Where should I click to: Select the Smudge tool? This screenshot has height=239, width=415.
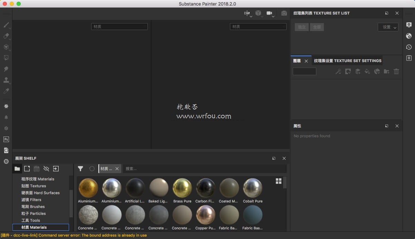(6, 69)
